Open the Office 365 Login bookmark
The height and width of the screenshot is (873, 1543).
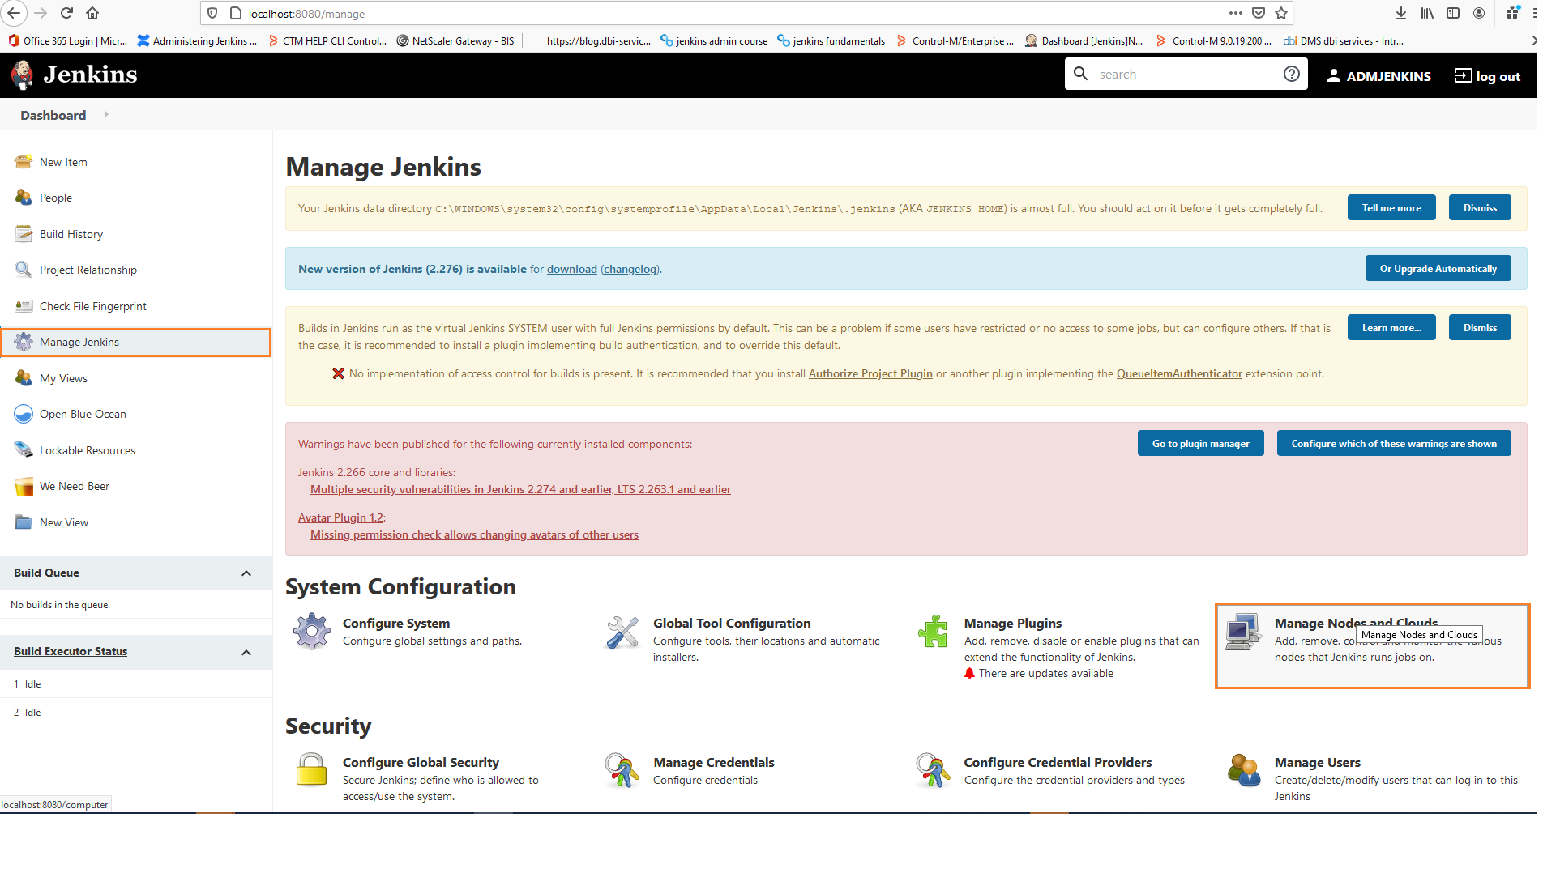click(67, 41)
